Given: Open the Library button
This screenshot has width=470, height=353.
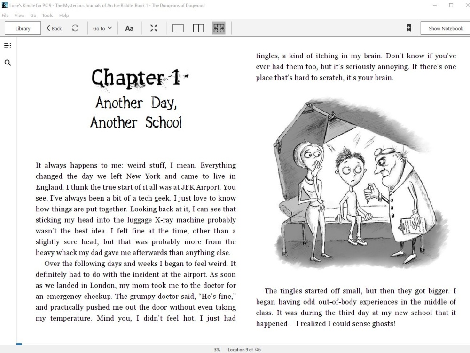Looking at the screenshot, I should point(23,28).
